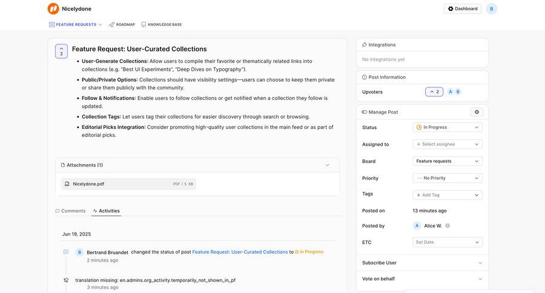Click the '2 minutes ago' activity timestamp
The image size is (545, 293).
[x=102, y=260]
